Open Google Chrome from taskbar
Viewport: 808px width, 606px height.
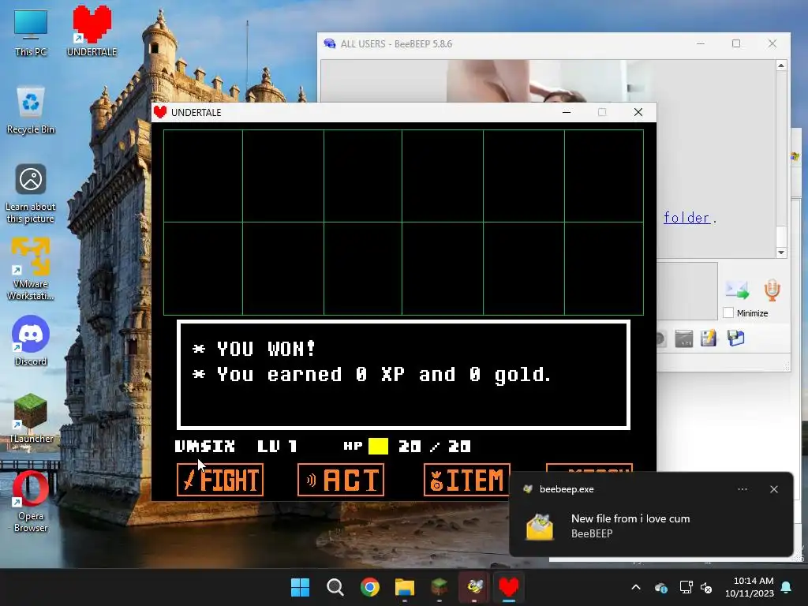[369, 587]
